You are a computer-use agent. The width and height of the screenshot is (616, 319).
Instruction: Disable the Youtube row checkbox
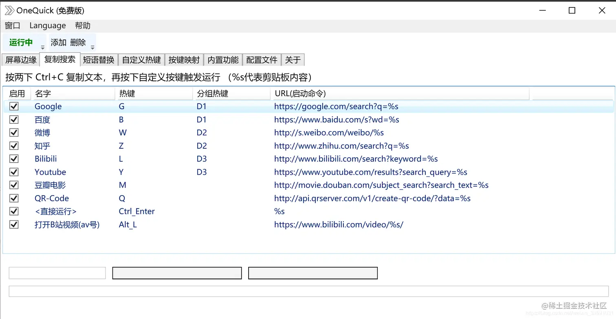coord(14,172)
